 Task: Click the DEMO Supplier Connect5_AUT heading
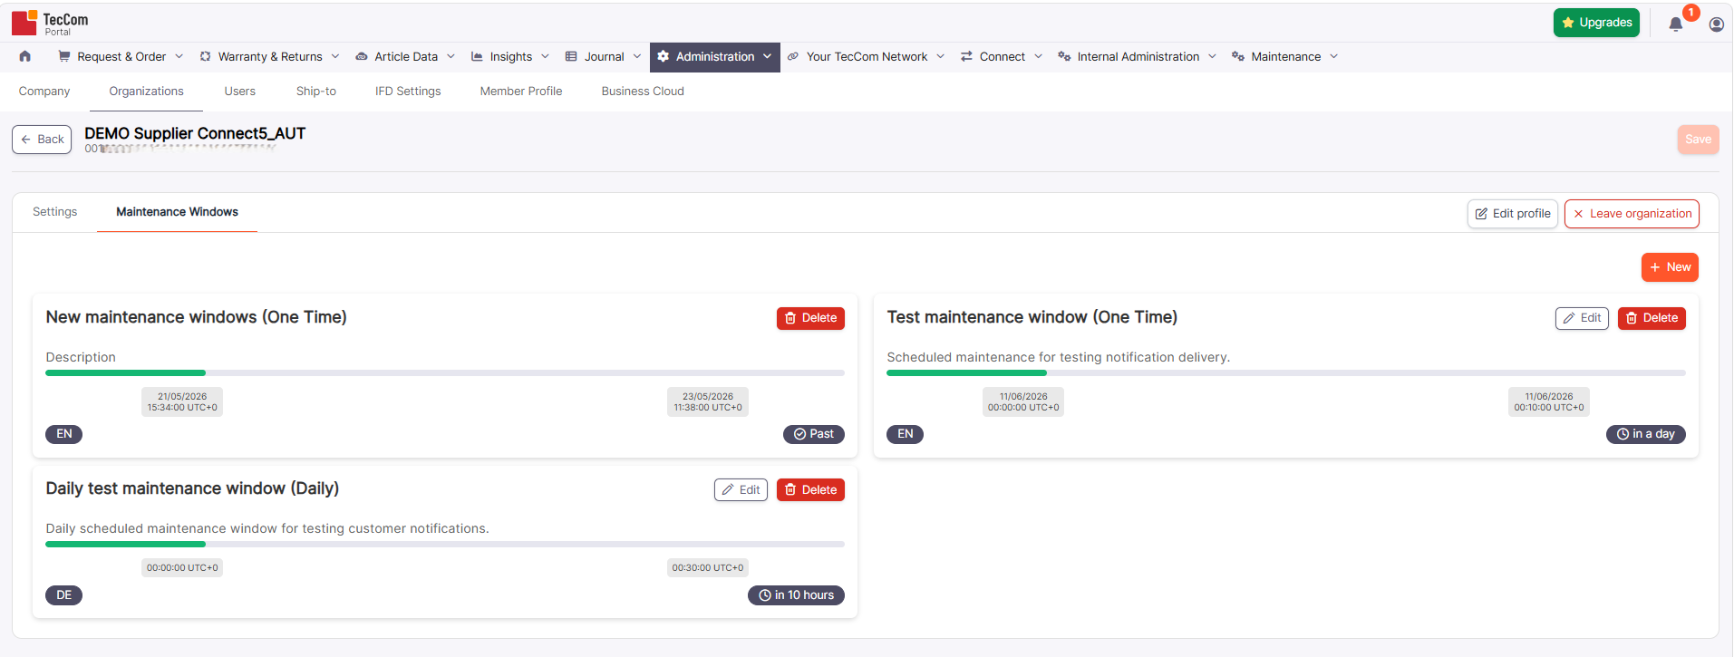pyautogui.click(x=195, y=133)
